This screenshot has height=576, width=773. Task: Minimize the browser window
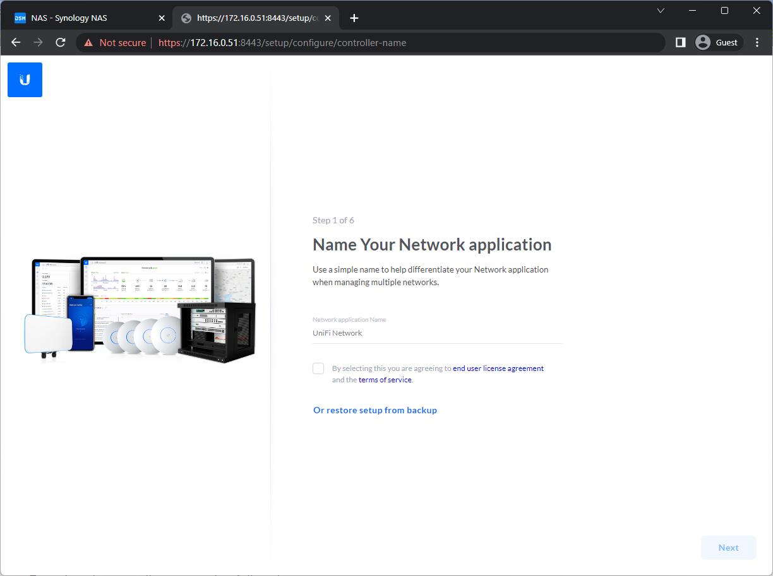point(692,11)
